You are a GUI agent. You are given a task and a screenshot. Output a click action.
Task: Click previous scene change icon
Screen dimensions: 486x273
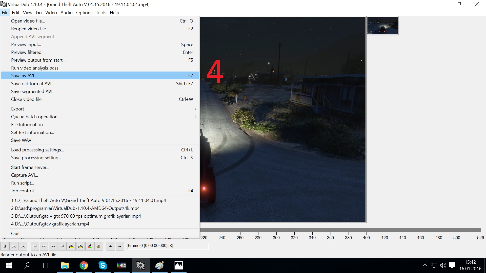(90, 246)
